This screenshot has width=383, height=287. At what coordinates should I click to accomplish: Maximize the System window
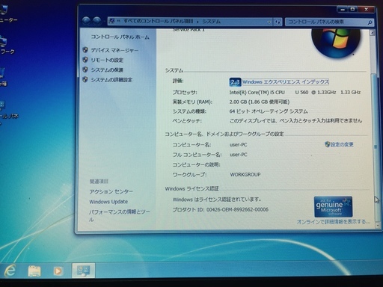click(352, 10)
